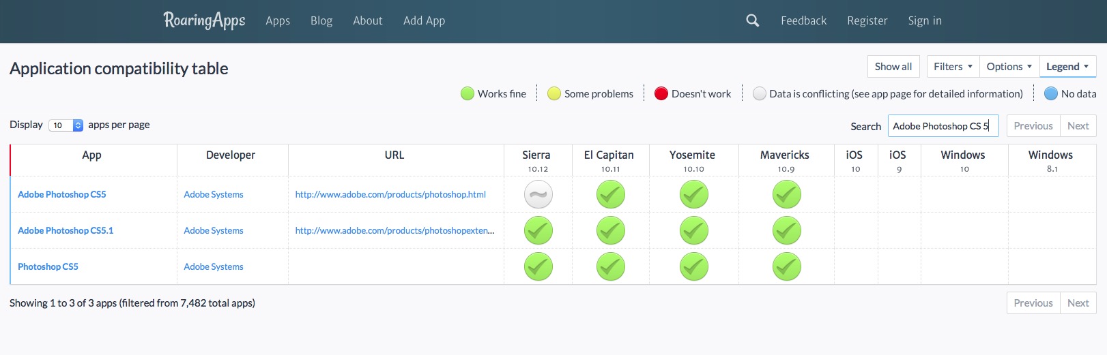Click the RoaringApps logo
Image resolution: width=1107 pixels, height=355 pixels.
204,20
